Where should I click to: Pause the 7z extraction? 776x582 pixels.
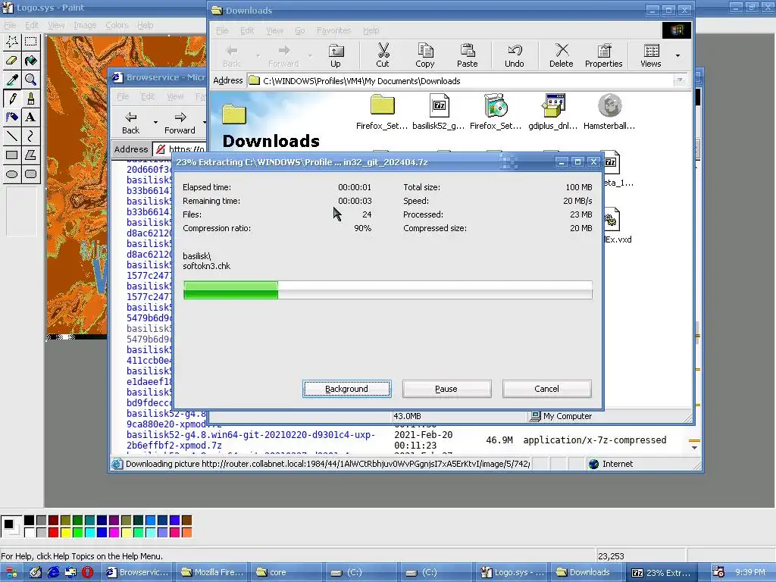(x=446, y=389)
